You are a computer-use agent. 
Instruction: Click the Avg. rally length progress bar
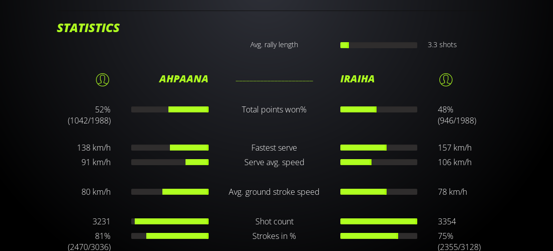(379, 45)
